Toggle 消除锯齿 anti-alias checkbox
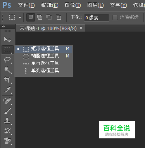145x148 pixels. point(115,17)
